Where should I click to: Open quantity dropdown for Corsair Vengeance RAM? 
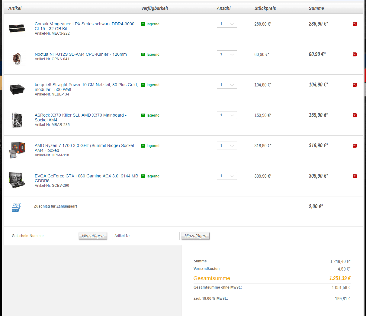coord(227,24)
